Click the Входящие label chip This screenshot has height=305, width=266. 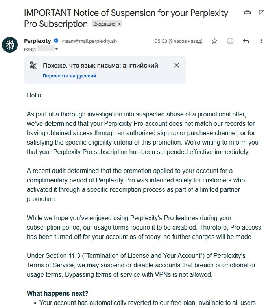104,24
